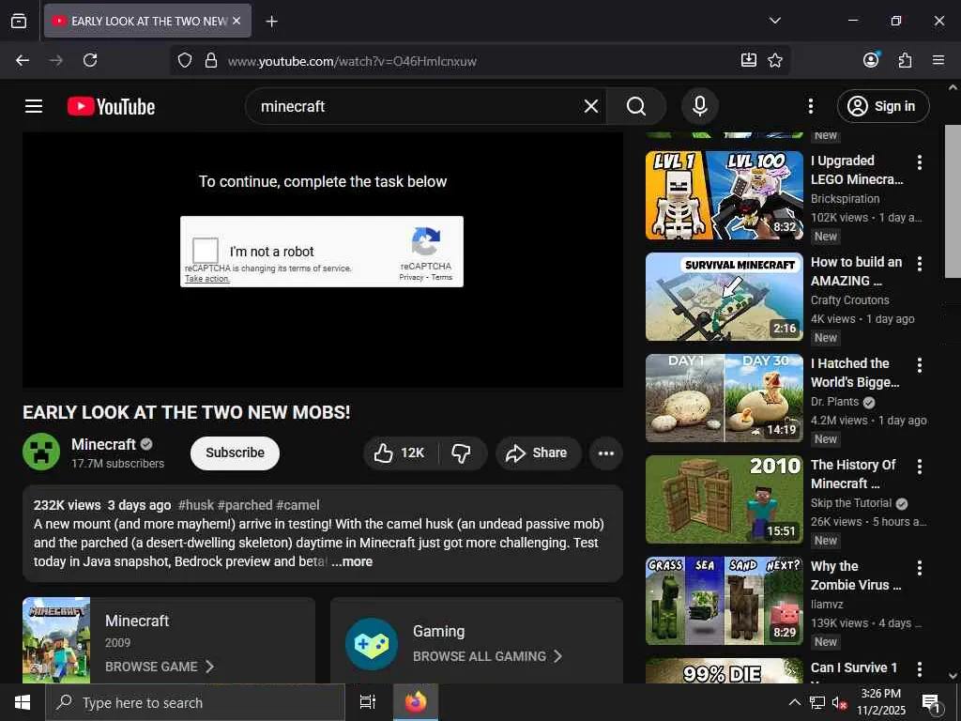
Task: Check the I'm not a robot box
Action: point(206,251)
